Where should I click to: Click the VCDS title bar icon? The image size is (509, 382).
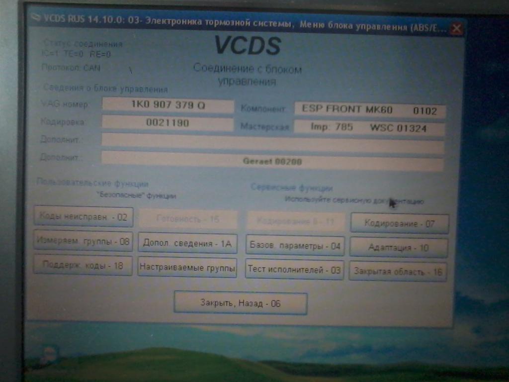pyautogui.click(x=36, y=17)
